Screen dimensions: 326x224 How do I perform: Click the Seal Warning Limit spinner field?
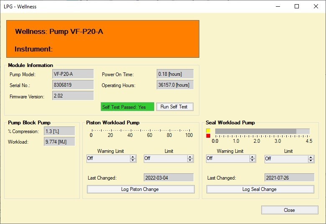[x=227, y=159]
